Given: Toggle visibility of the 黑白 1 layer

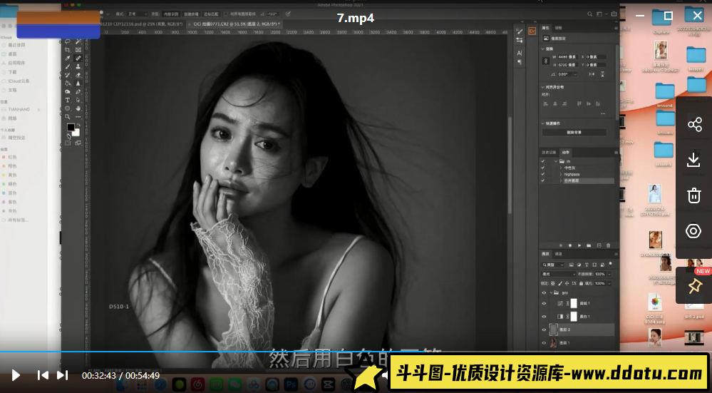Looking at the screenshot, I should (x=544, y=317).
